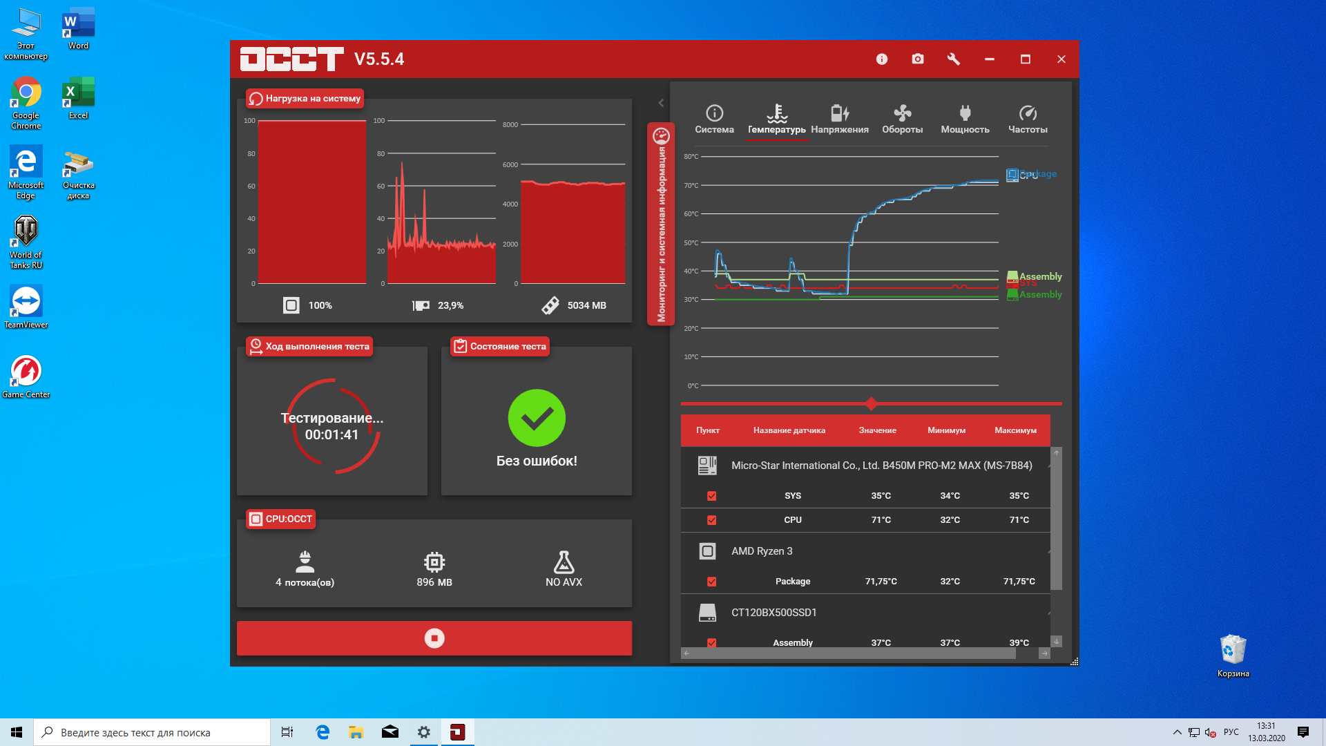This screenshot has height=746, width=1326.
Task: Click the GPU usage icon beside 23,9%
Action: [x=421, y=305]
